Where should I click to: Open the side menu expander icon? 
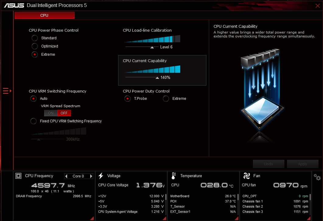pyautogui.click(x=7, y=91)
